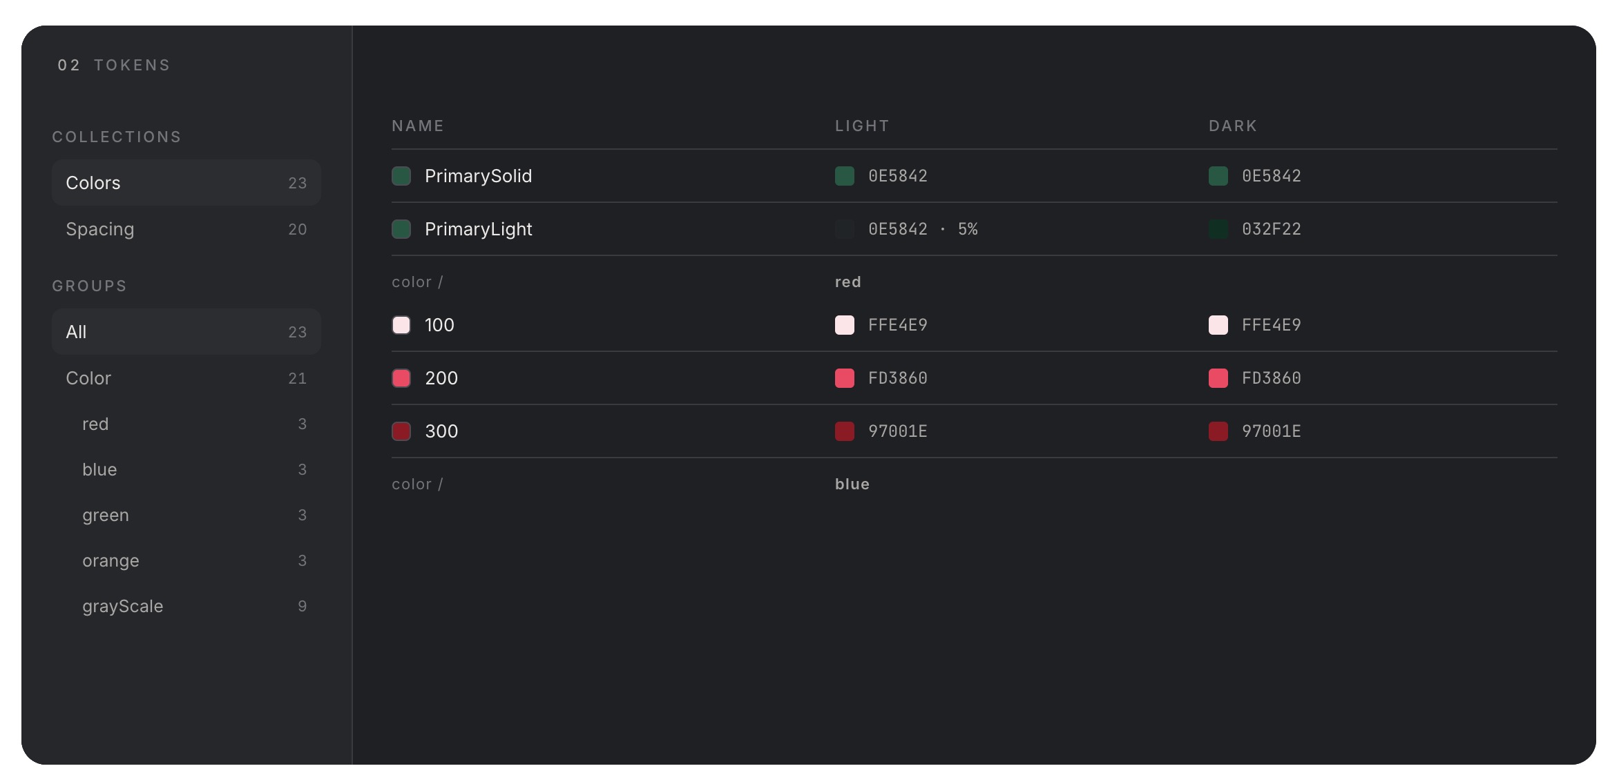Select the All group
The width and height of the screenshot is (1619, 784).
186,332
